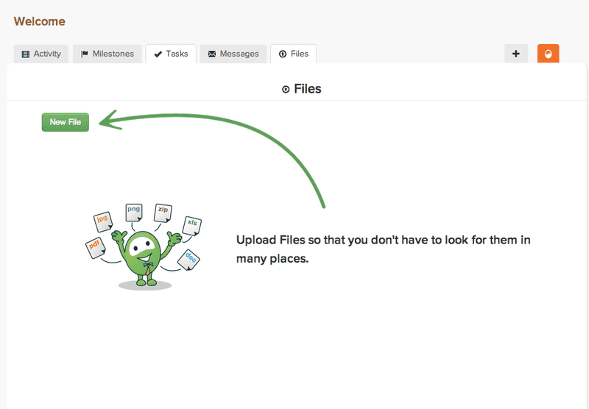Click the flag icon on Milestones tab

(85, 54)
